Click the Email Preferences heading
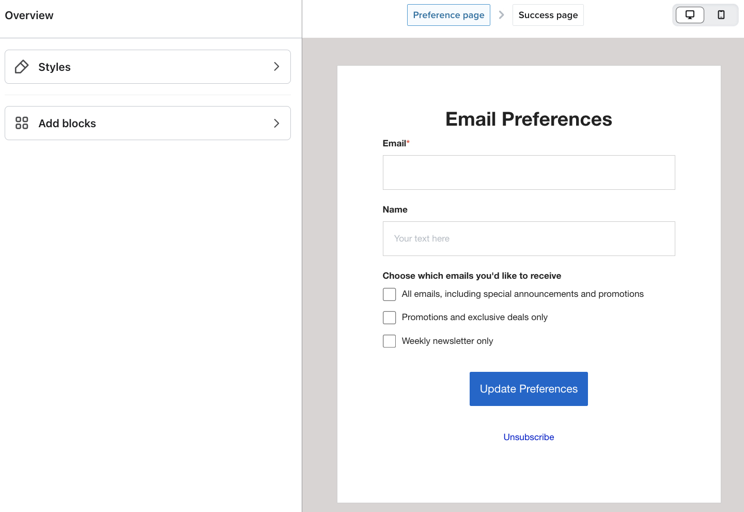This screenshot has height=512, width=744. click(529, 119)
